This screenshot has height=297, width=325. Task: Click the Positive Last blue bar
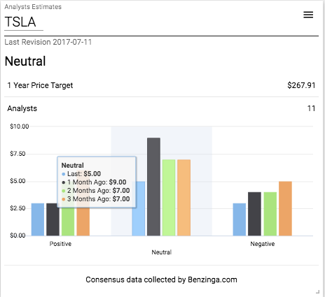(x=38, y=219)
